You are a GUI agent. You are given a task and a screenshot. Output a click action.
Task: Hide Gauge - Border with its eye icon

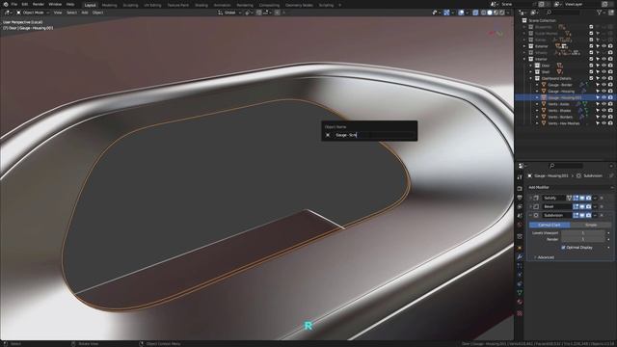coord(604,85)
